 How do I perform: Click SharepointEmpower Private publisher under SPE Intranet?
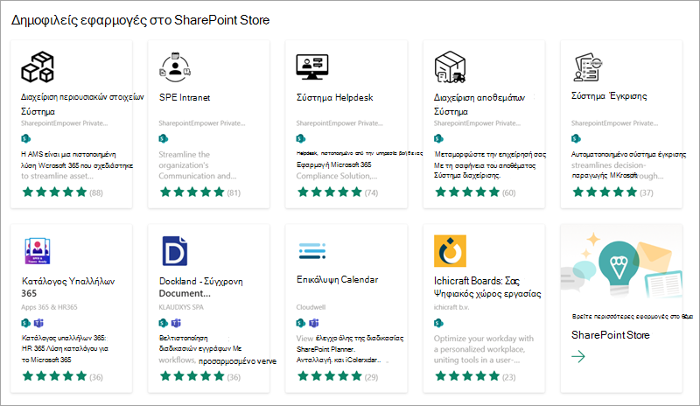click(202, 123)
